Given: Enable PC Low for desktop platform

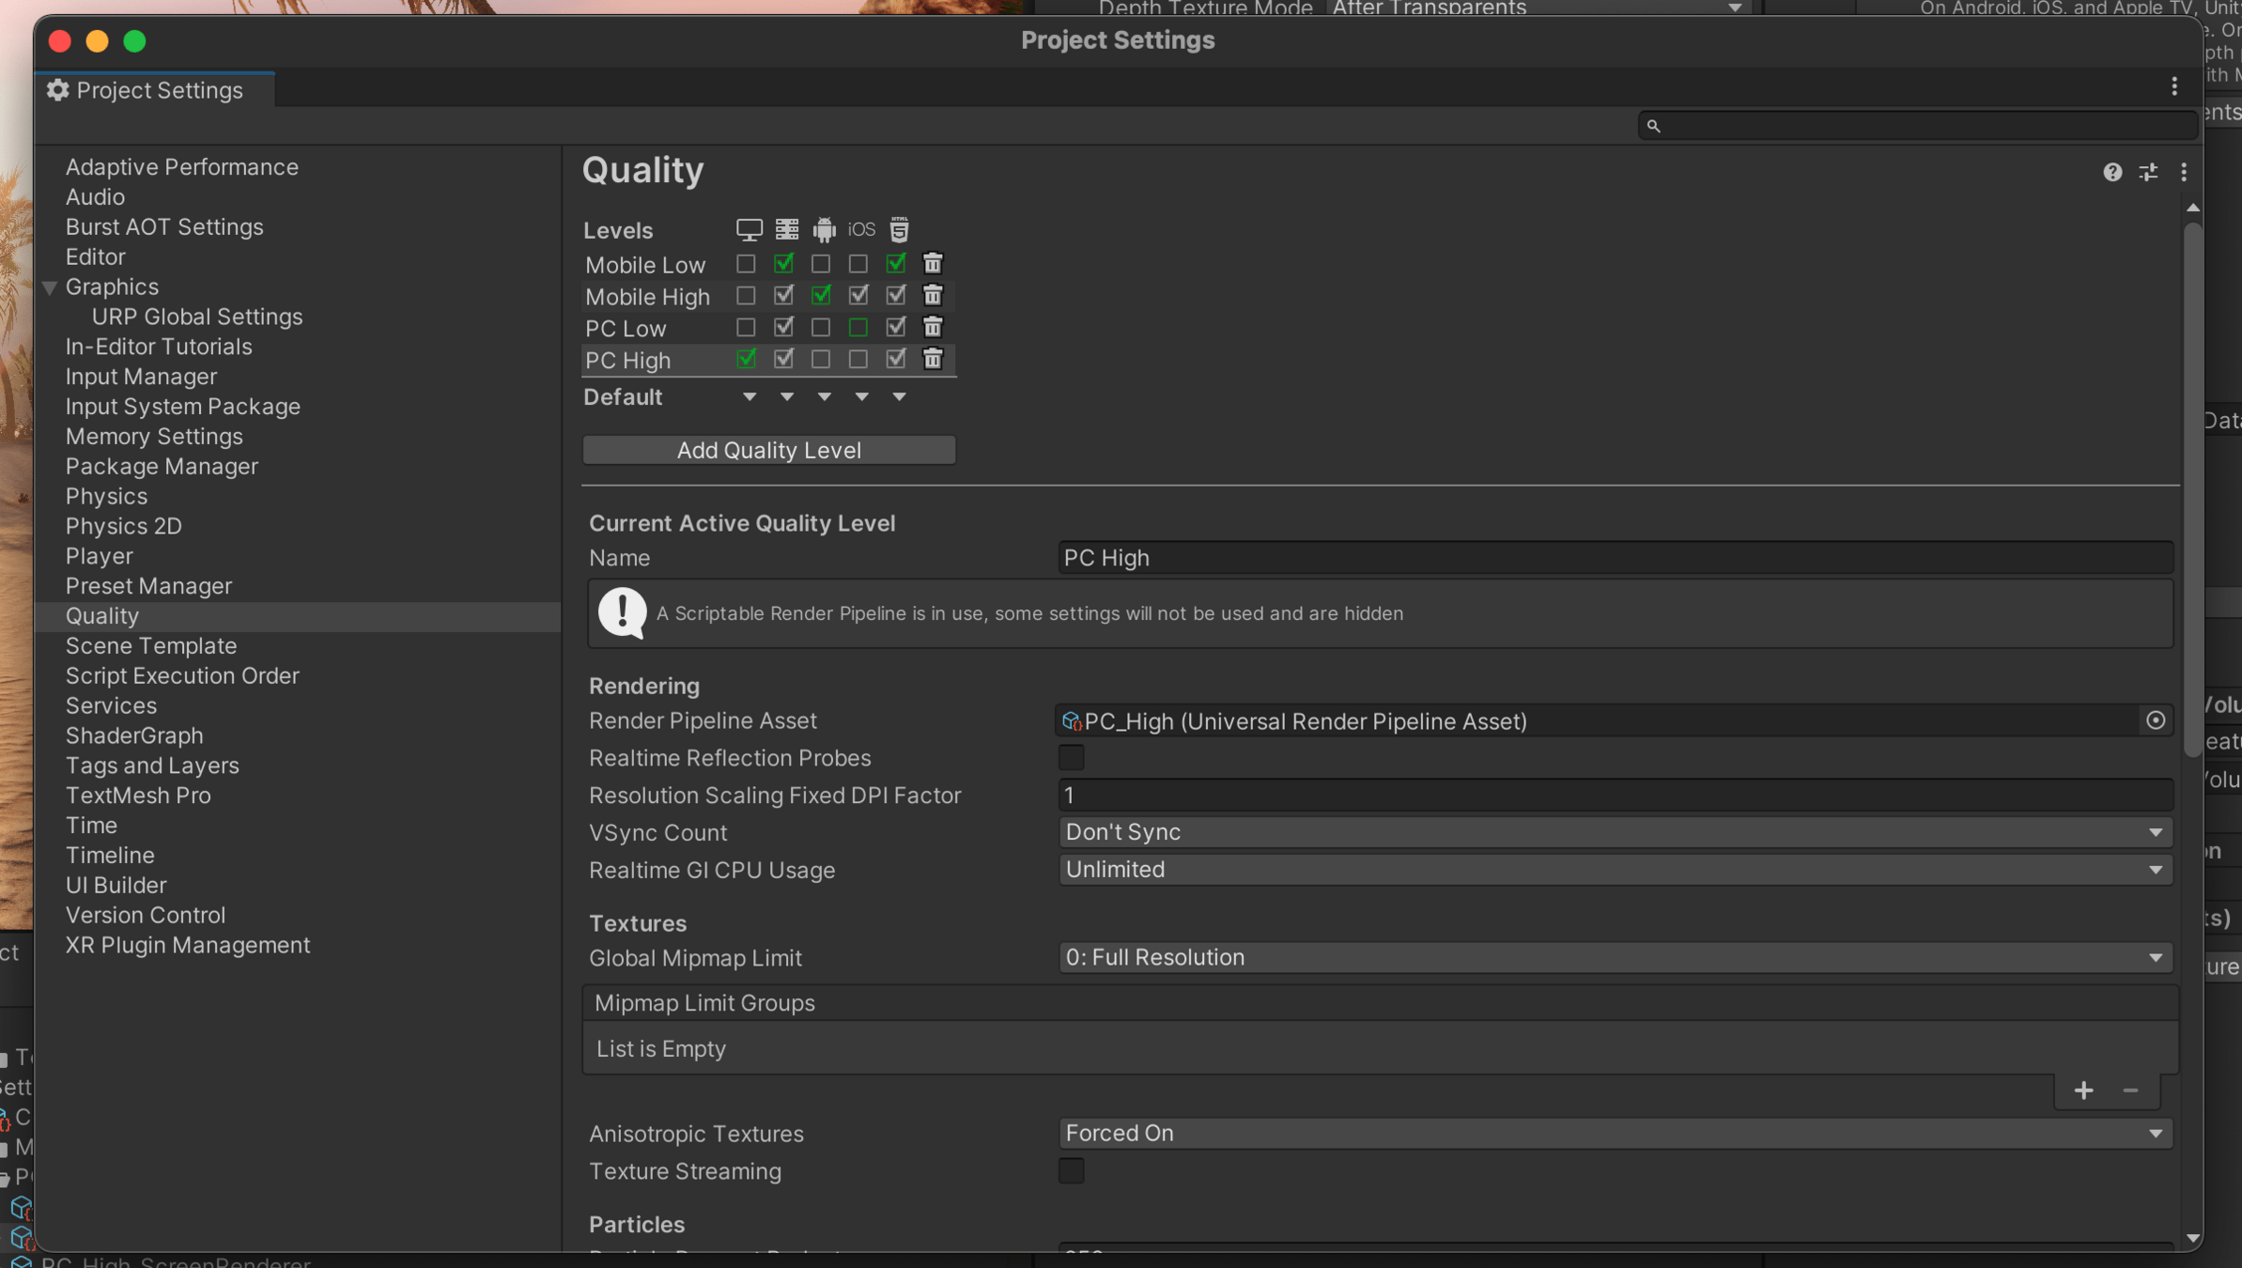Looking at the screenshot, I should (746, 328).
